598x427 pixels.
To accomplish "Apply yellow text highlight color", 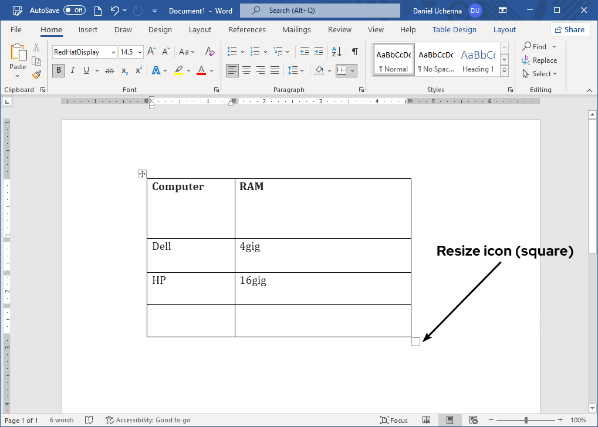I will point(178,70).
